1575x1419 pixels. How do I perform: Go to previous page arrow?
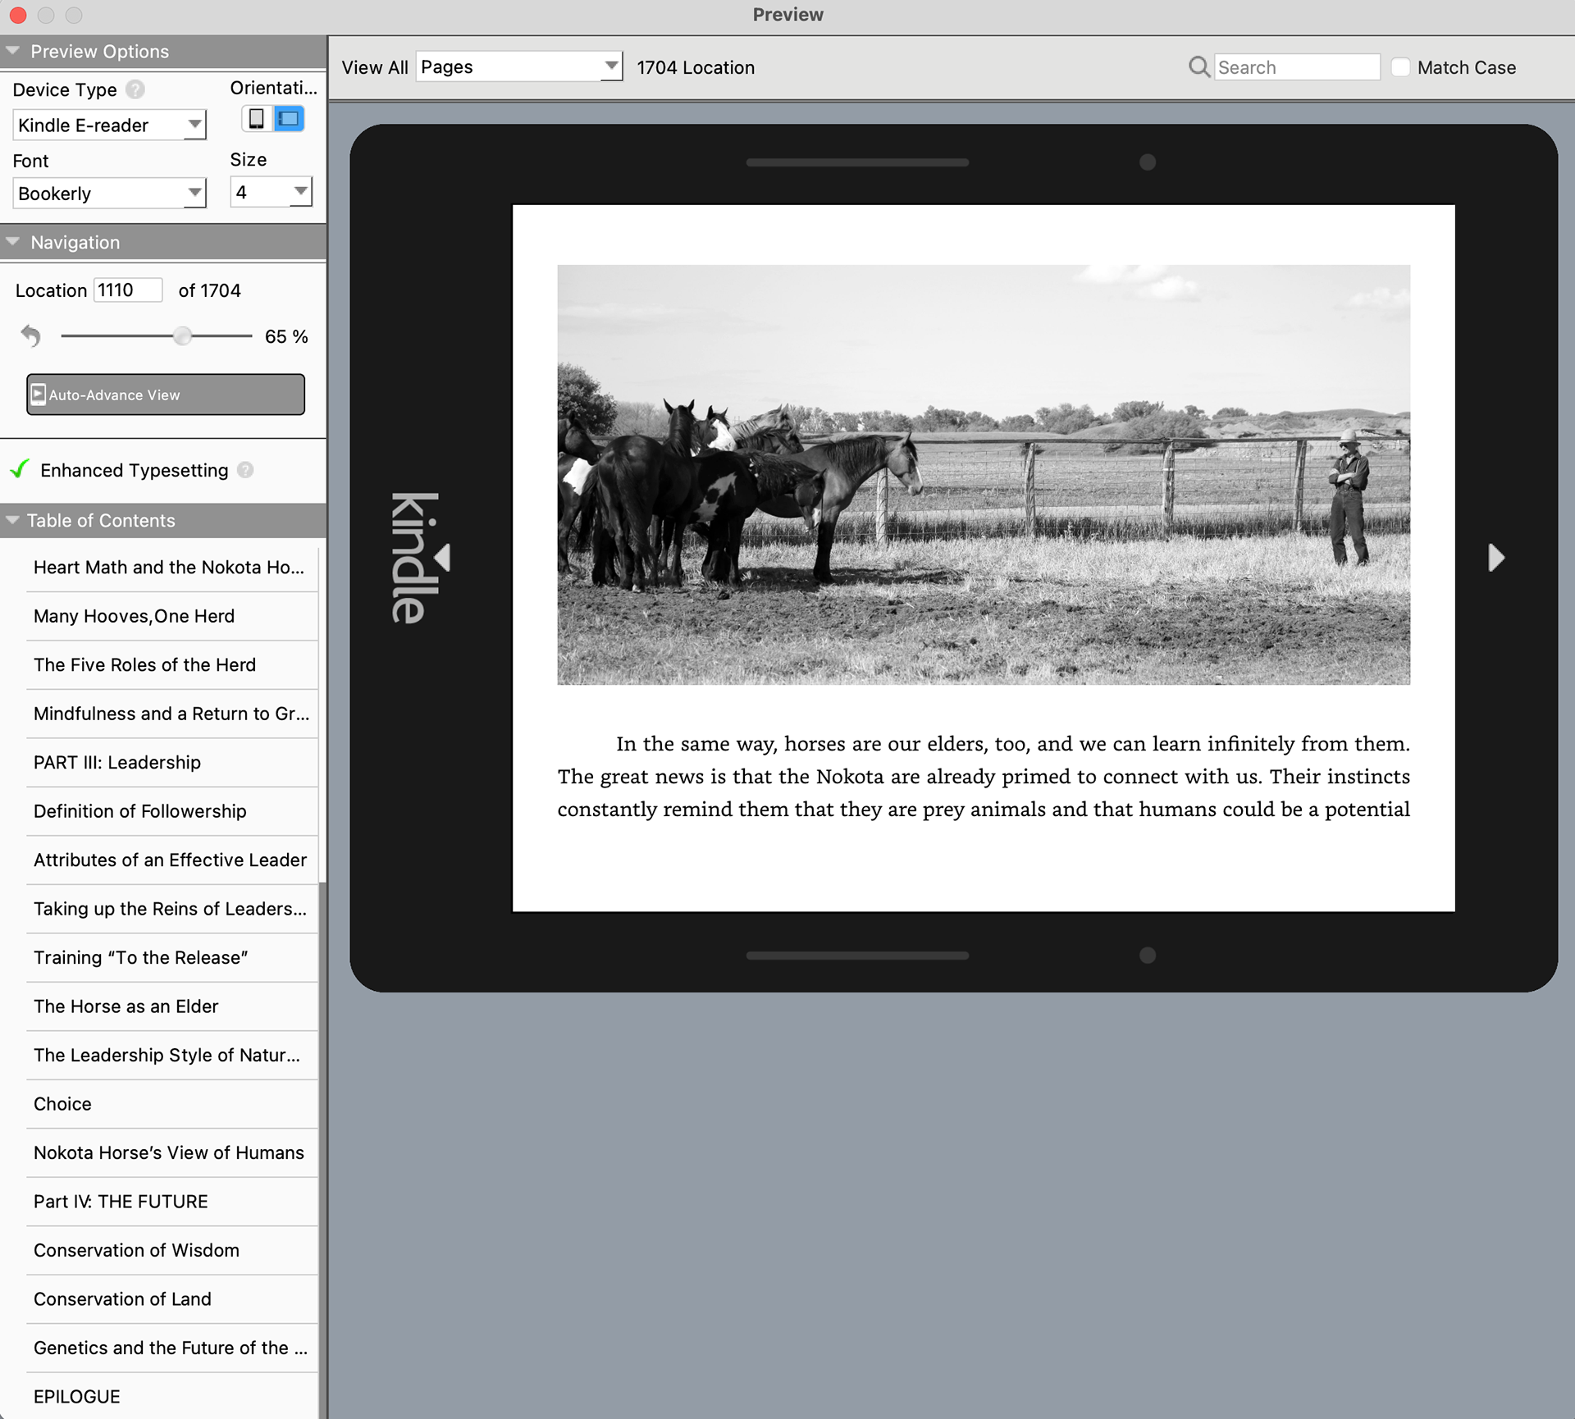pyautogui.click(x=443, y=558)
